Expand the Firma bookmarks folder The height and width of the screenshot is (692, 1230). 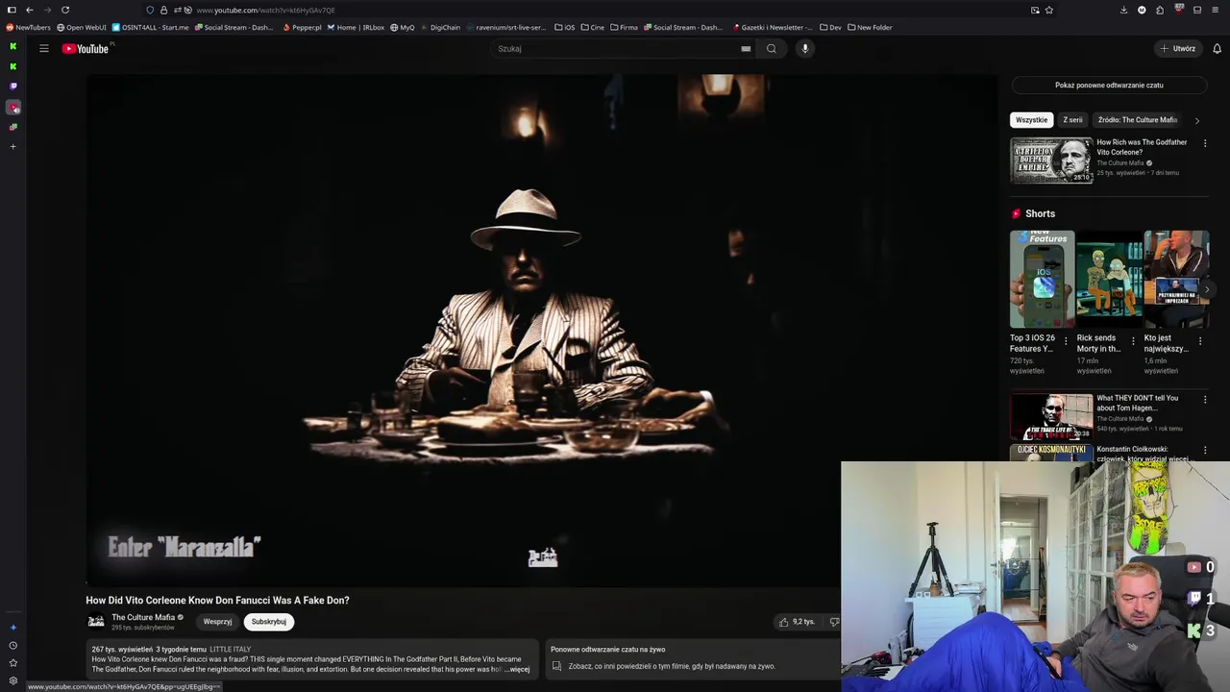(x=624, y=27)
